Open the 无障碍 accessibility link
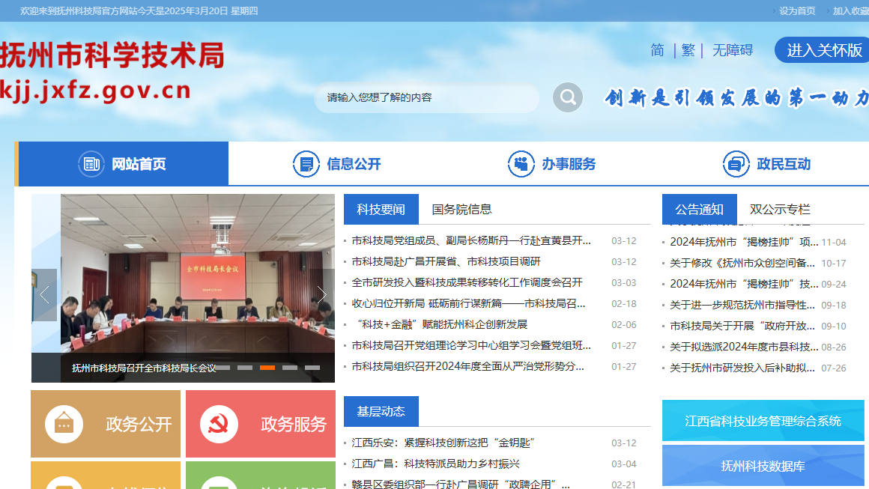 click(x=733, y=50)
